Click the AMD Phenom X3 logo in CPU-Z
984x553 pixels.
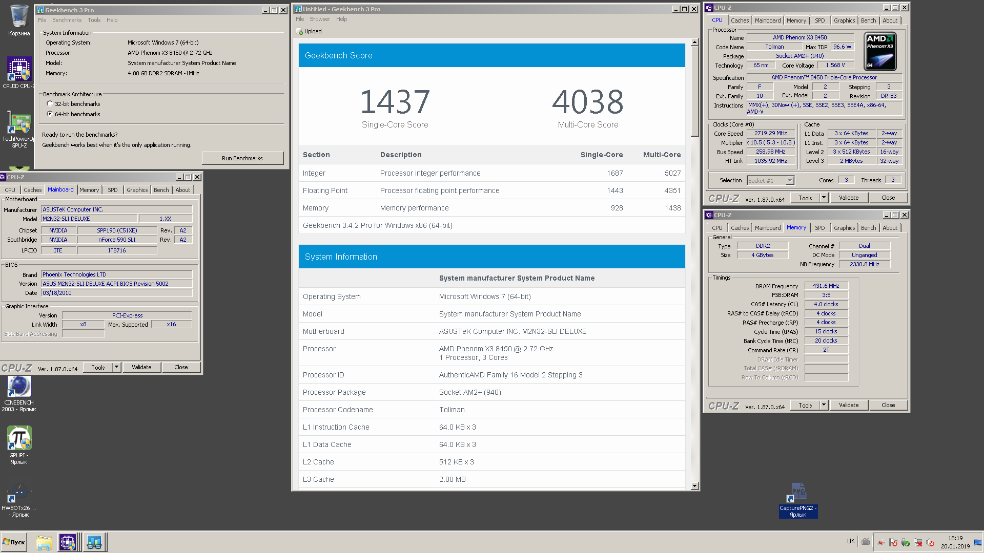[x=880, y=51]
